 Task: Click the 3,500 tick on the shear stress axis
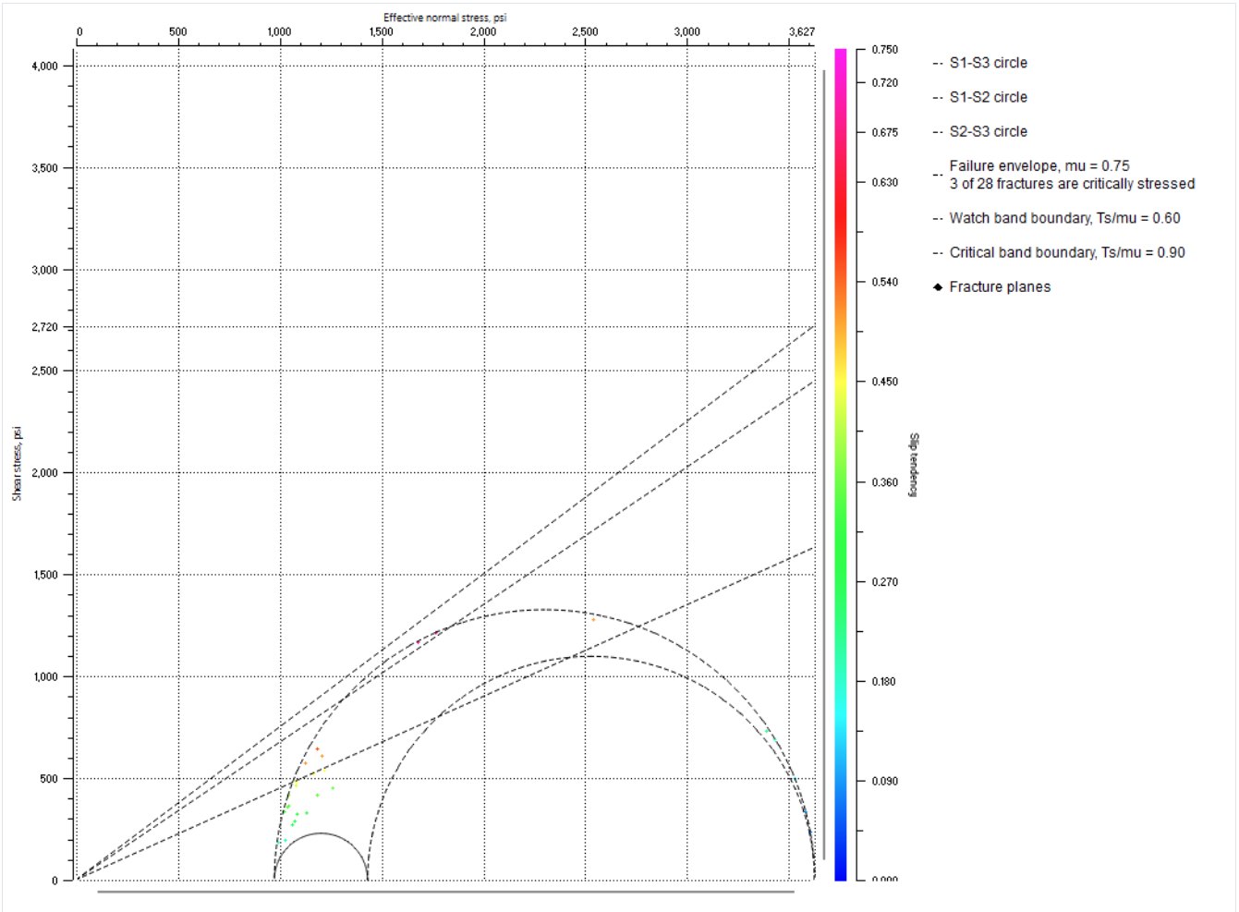pos(44,168)
